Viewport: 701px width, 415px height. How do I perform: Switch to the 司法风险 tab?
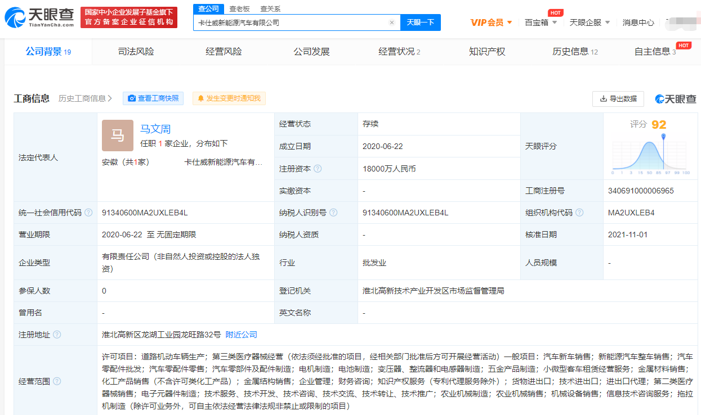(x=136, y=52)
